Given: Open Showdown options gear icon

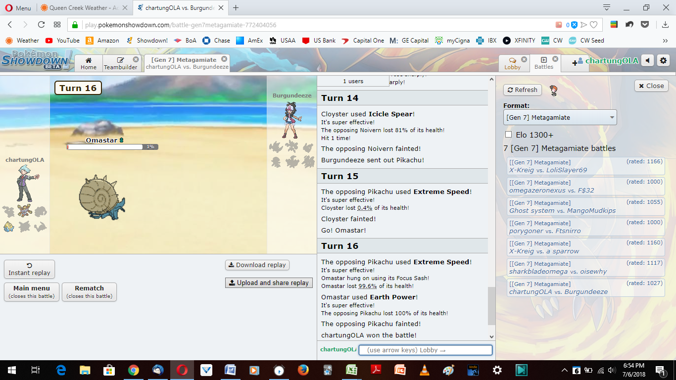Looking at the screenshot, I should pyautogui.click(x=663, y=61).
